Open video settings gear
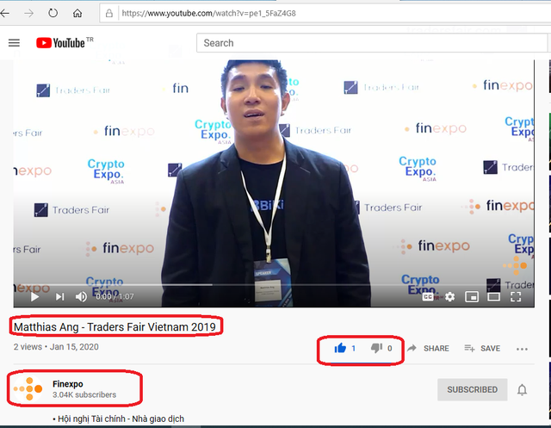 449,297
